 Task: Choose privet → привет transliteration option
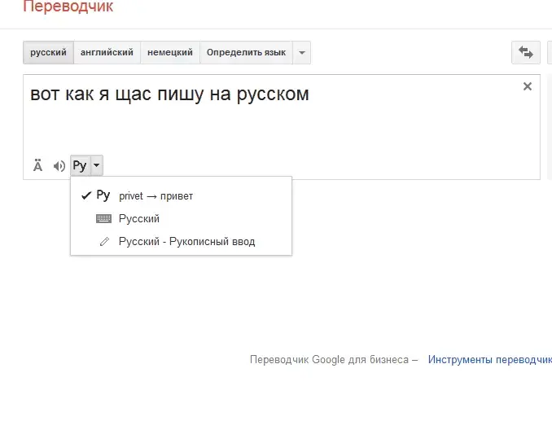[181, 195]
